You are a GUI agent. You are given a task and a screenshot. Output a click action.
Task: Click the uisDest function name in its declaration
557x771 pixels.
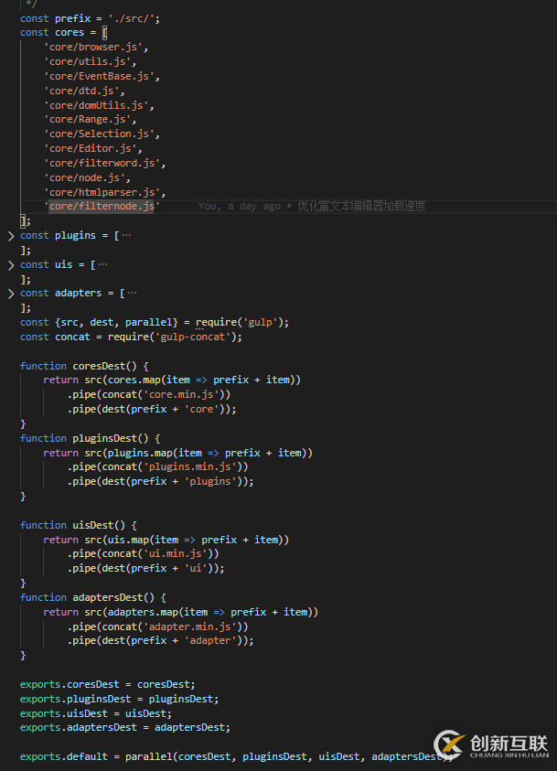(93, 526)
